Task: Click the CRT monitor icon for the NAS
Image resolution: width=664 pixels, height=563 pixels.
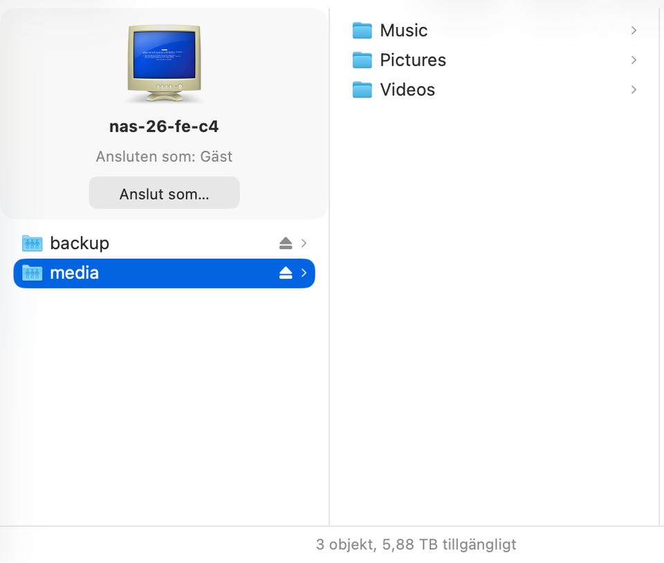Action: coord(164,64)
